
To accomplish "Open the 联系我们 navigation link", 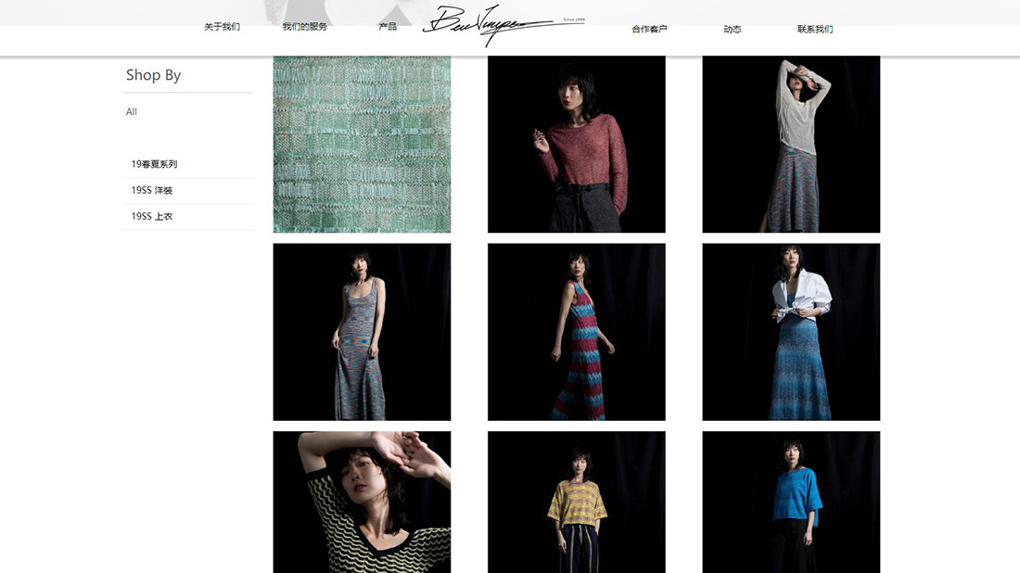I will pos(815,29).
